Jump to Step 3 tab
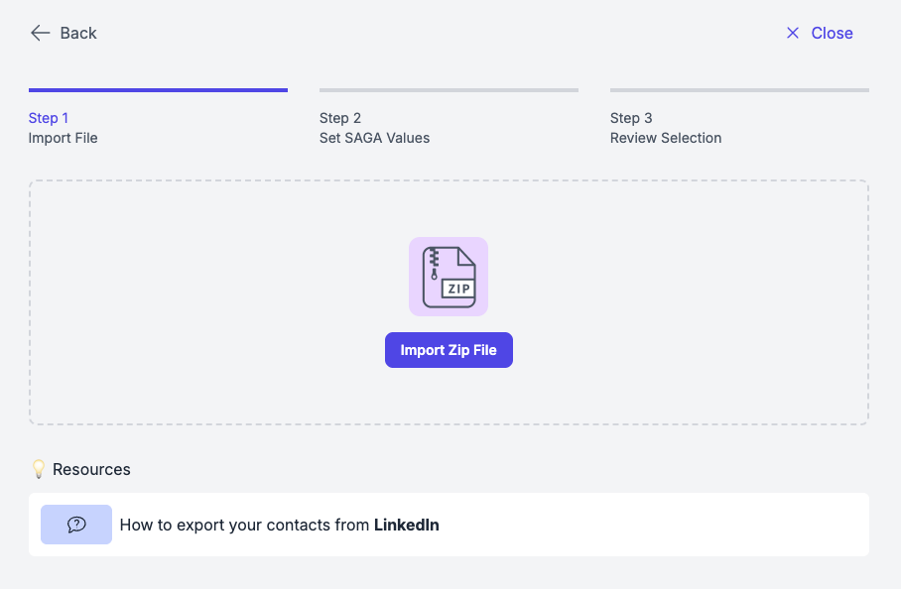The width and height of the screenshot is (901, 589). (x=631, y=118)
